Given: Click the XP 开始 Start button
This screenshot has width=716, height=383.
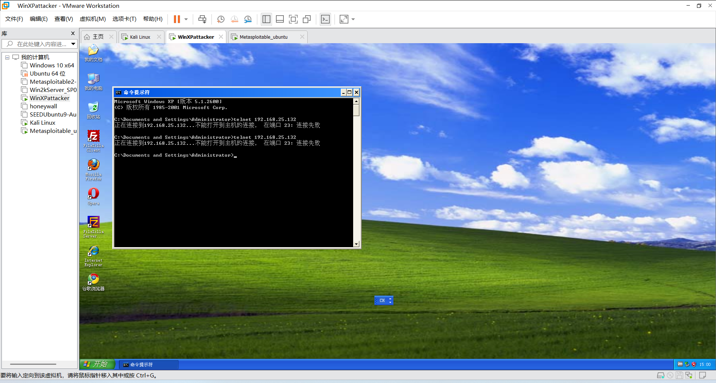Looking at the screenshot, I should click(x=97, y=364).
